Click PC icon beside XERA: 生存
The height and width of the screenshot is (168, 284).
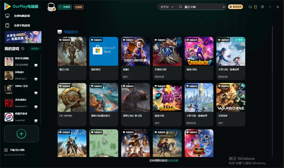pos(36,93)
